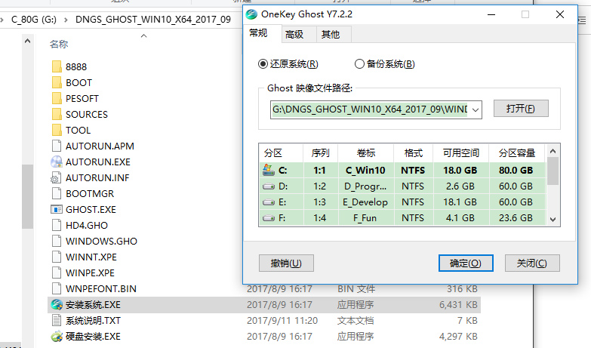This screenshot has height=348, width=591.
Task: Click the partition list scrollbar thumb
Action: point(553,171)
